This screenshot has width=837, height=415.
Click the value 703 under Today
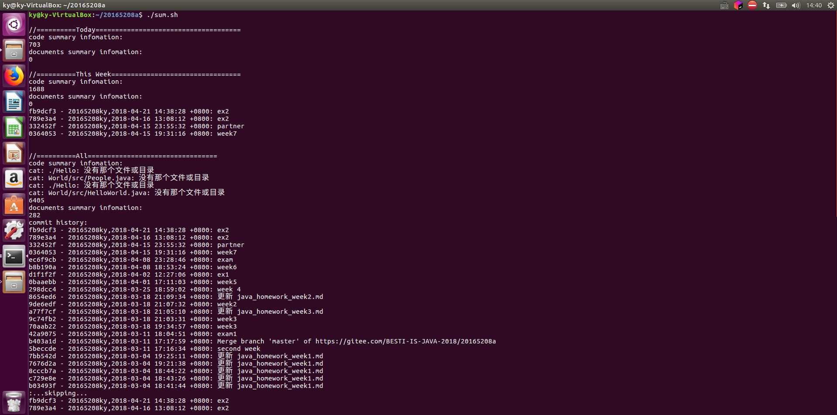click(x=34, y=45)
